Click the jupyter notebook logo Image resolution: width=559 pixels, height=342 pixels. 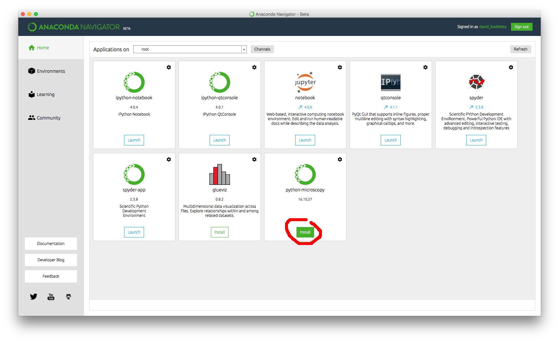(x=305, y=82)
